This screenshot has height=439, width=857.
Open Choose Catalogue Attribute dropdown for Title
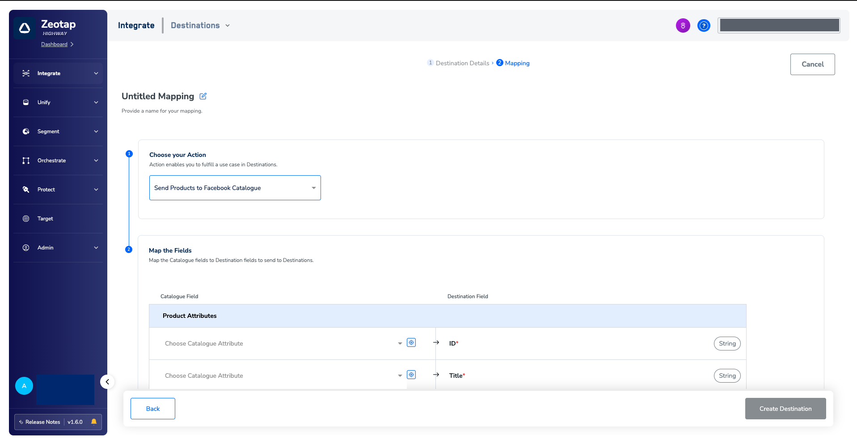point(283,376)
